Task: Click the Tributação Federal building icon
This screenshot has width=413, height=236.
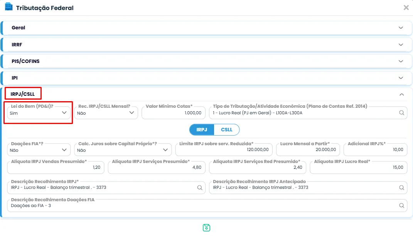Action: tap(9, 7)
